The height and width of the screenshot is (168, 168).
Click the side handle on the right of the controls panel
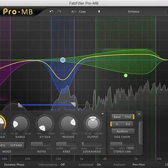[x=140, y=133]
